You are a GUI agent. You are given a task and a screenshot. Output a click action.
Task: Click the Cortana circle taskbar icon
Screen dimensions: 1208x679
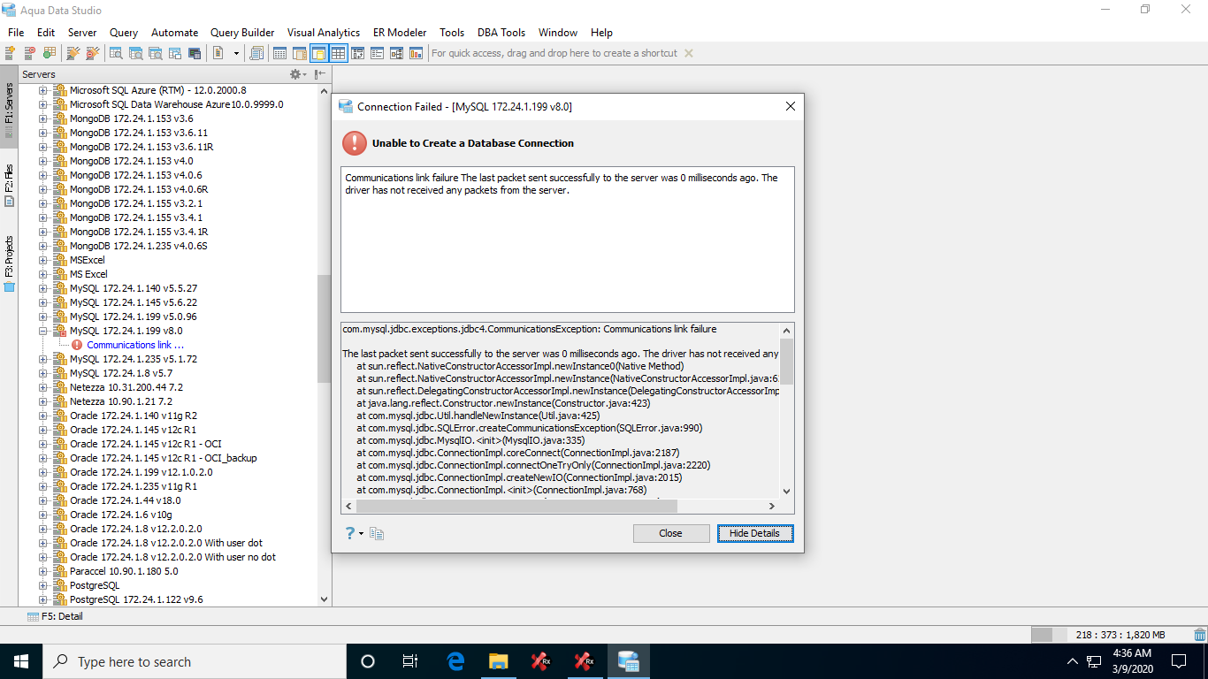368,661
